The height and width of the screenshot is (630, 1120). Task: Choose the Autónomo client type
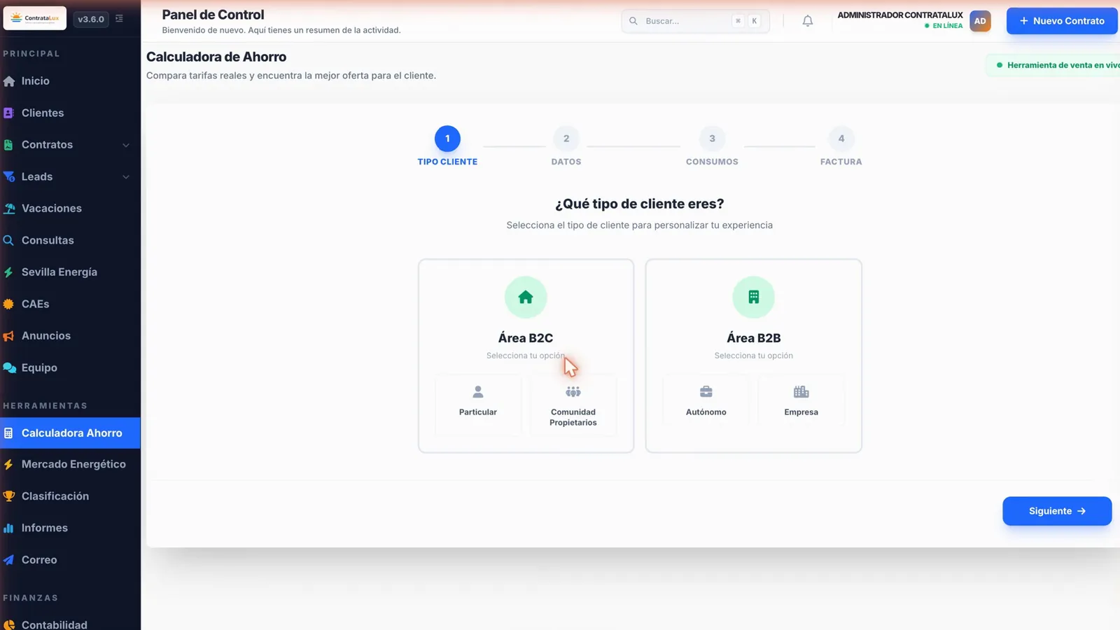coord(706,400)
